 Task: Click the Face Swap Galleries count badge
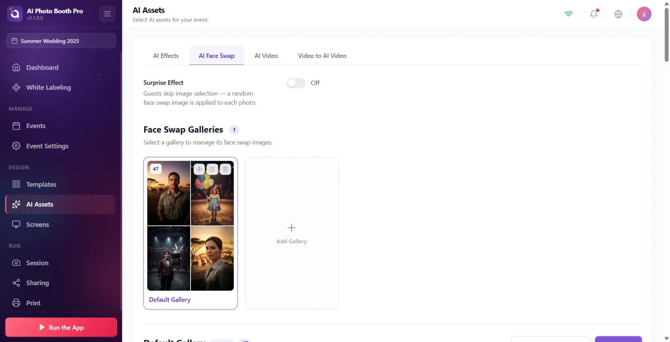point(234,130)
